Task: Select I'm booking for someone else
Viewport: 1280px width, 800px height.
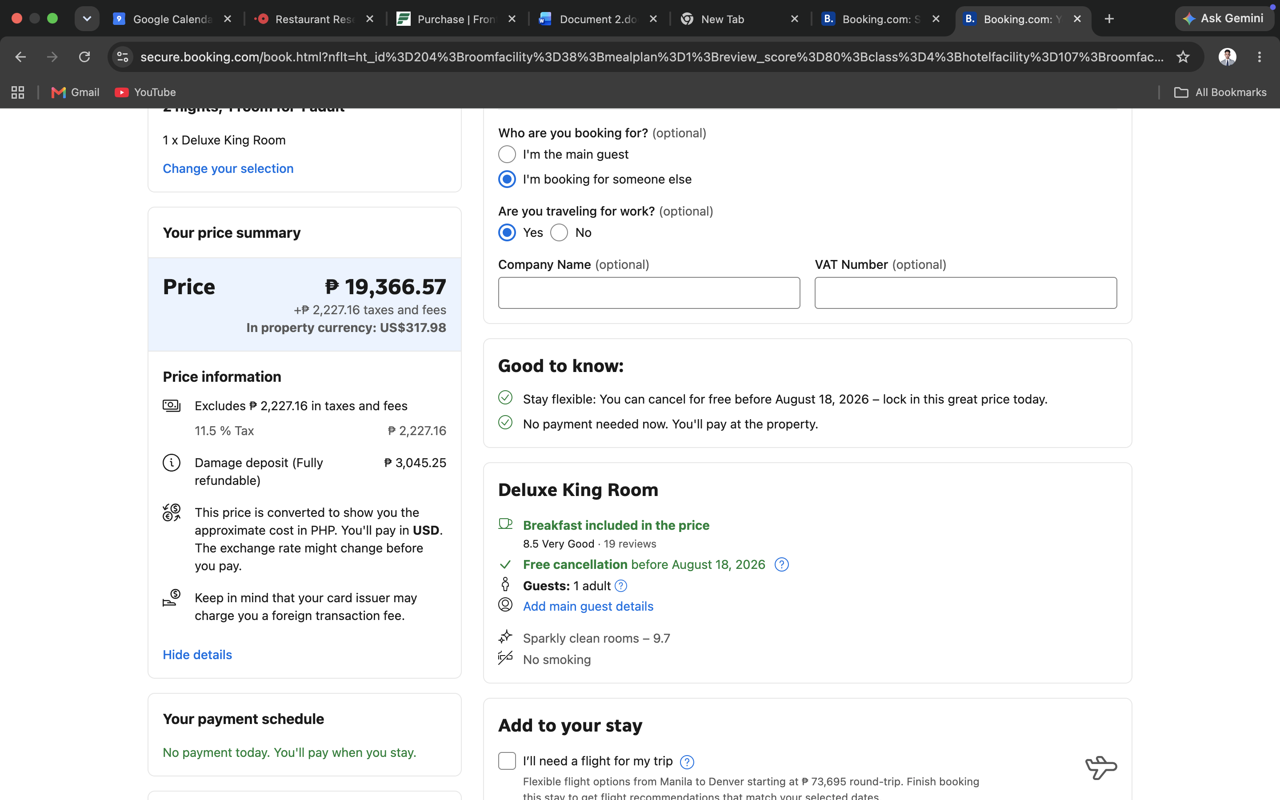Action: click(507, 180)
